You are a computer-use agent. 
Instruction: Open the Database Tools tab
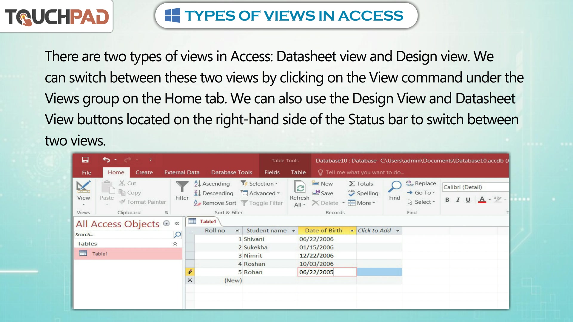[232, 172]
